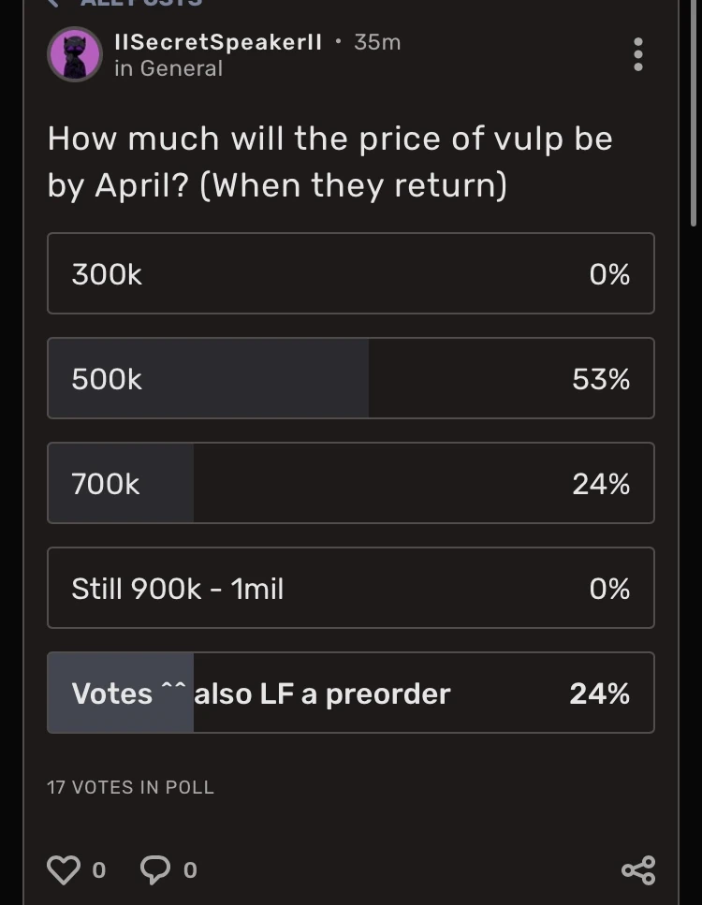The height and width of the screenshot is (905, 702).
Task: Click the 35m post timestamp
Action: (377, 42)
